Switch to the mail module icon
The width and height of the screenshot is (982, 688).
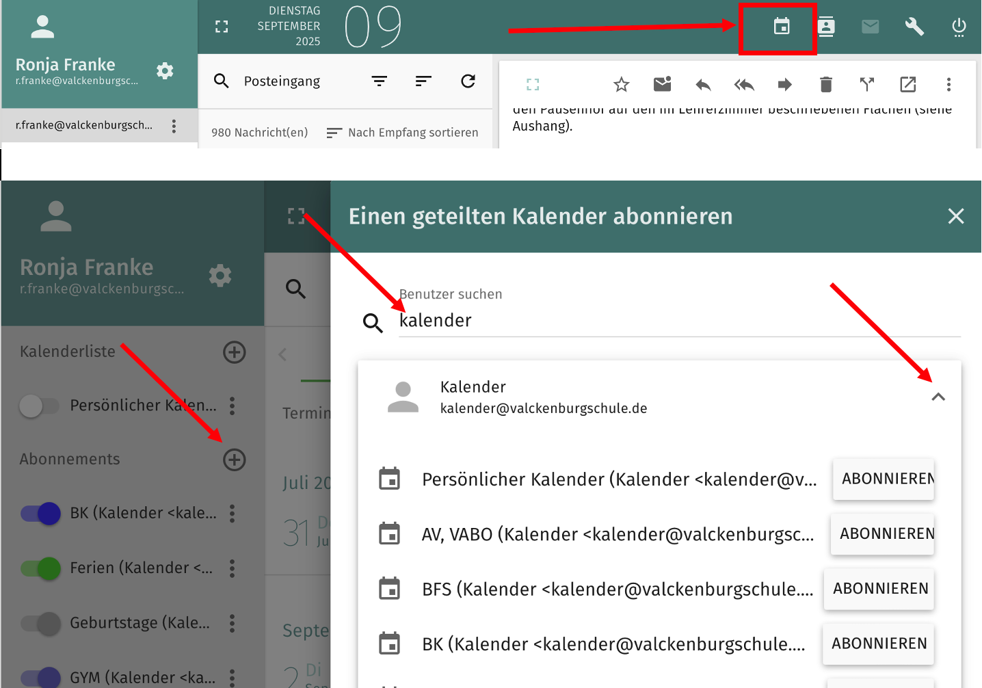pos(870,27)
